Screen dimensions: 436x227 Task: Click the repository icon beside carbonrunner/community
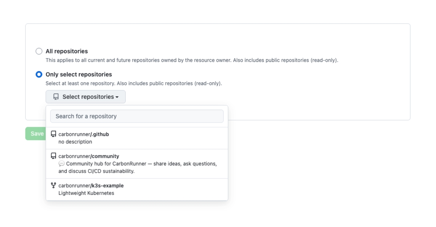53,156
